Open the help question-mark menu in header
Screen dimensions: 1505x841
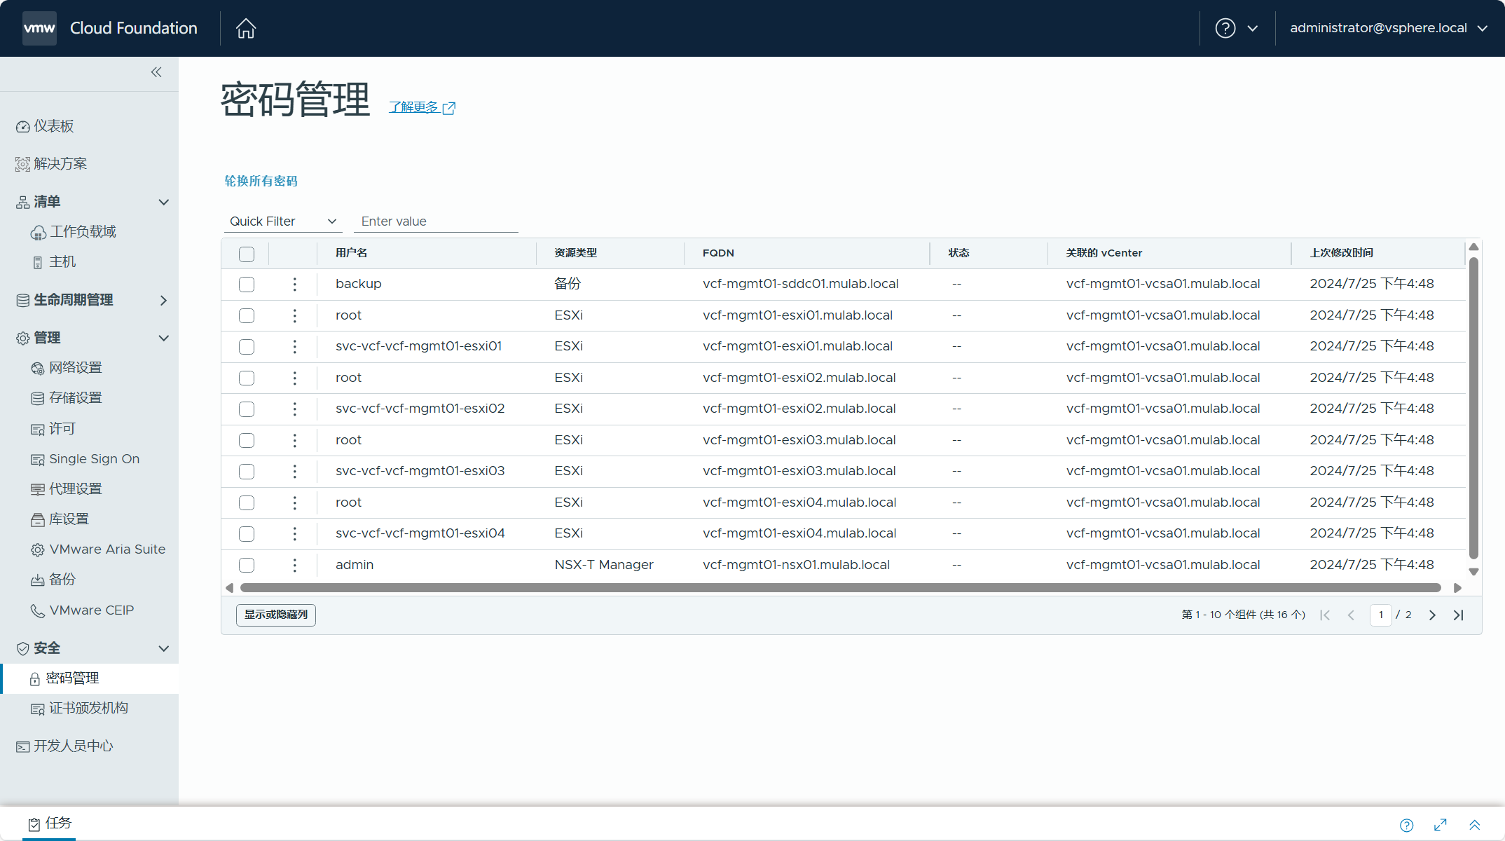[x=1237, y=28]
